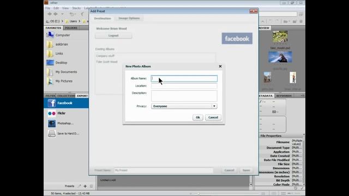Open the Stacks menu in Bridge
The image size is (349, 196).
pyautogui.click(x=76, y=8)
